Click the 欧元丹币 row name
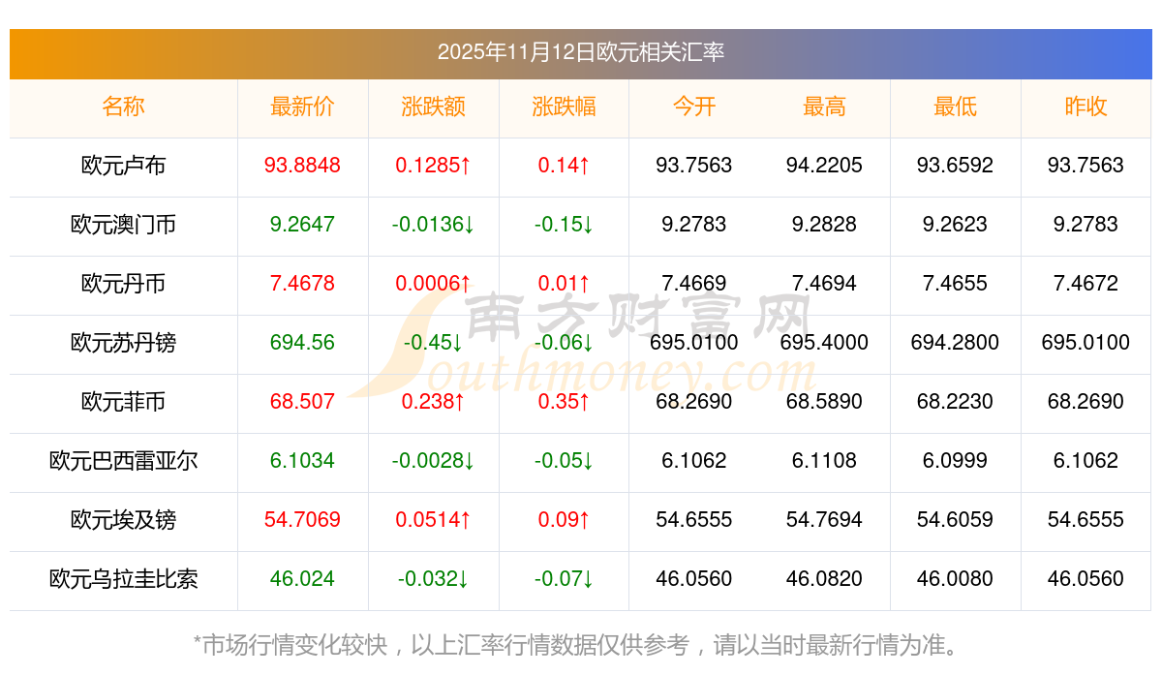The height and width of the screenshot is (675, 1162). [123, 284]
